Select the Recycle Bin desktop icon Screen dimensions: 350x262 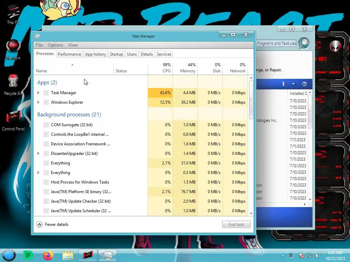coord(13,85)
